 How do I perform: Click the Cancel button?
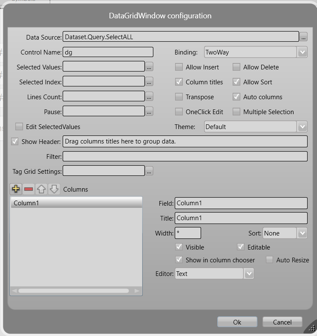(282, 322)
